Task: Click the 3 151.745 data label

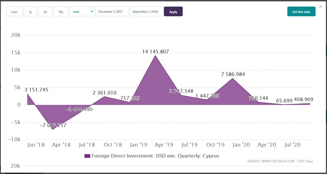Action: tap(36, 90)
